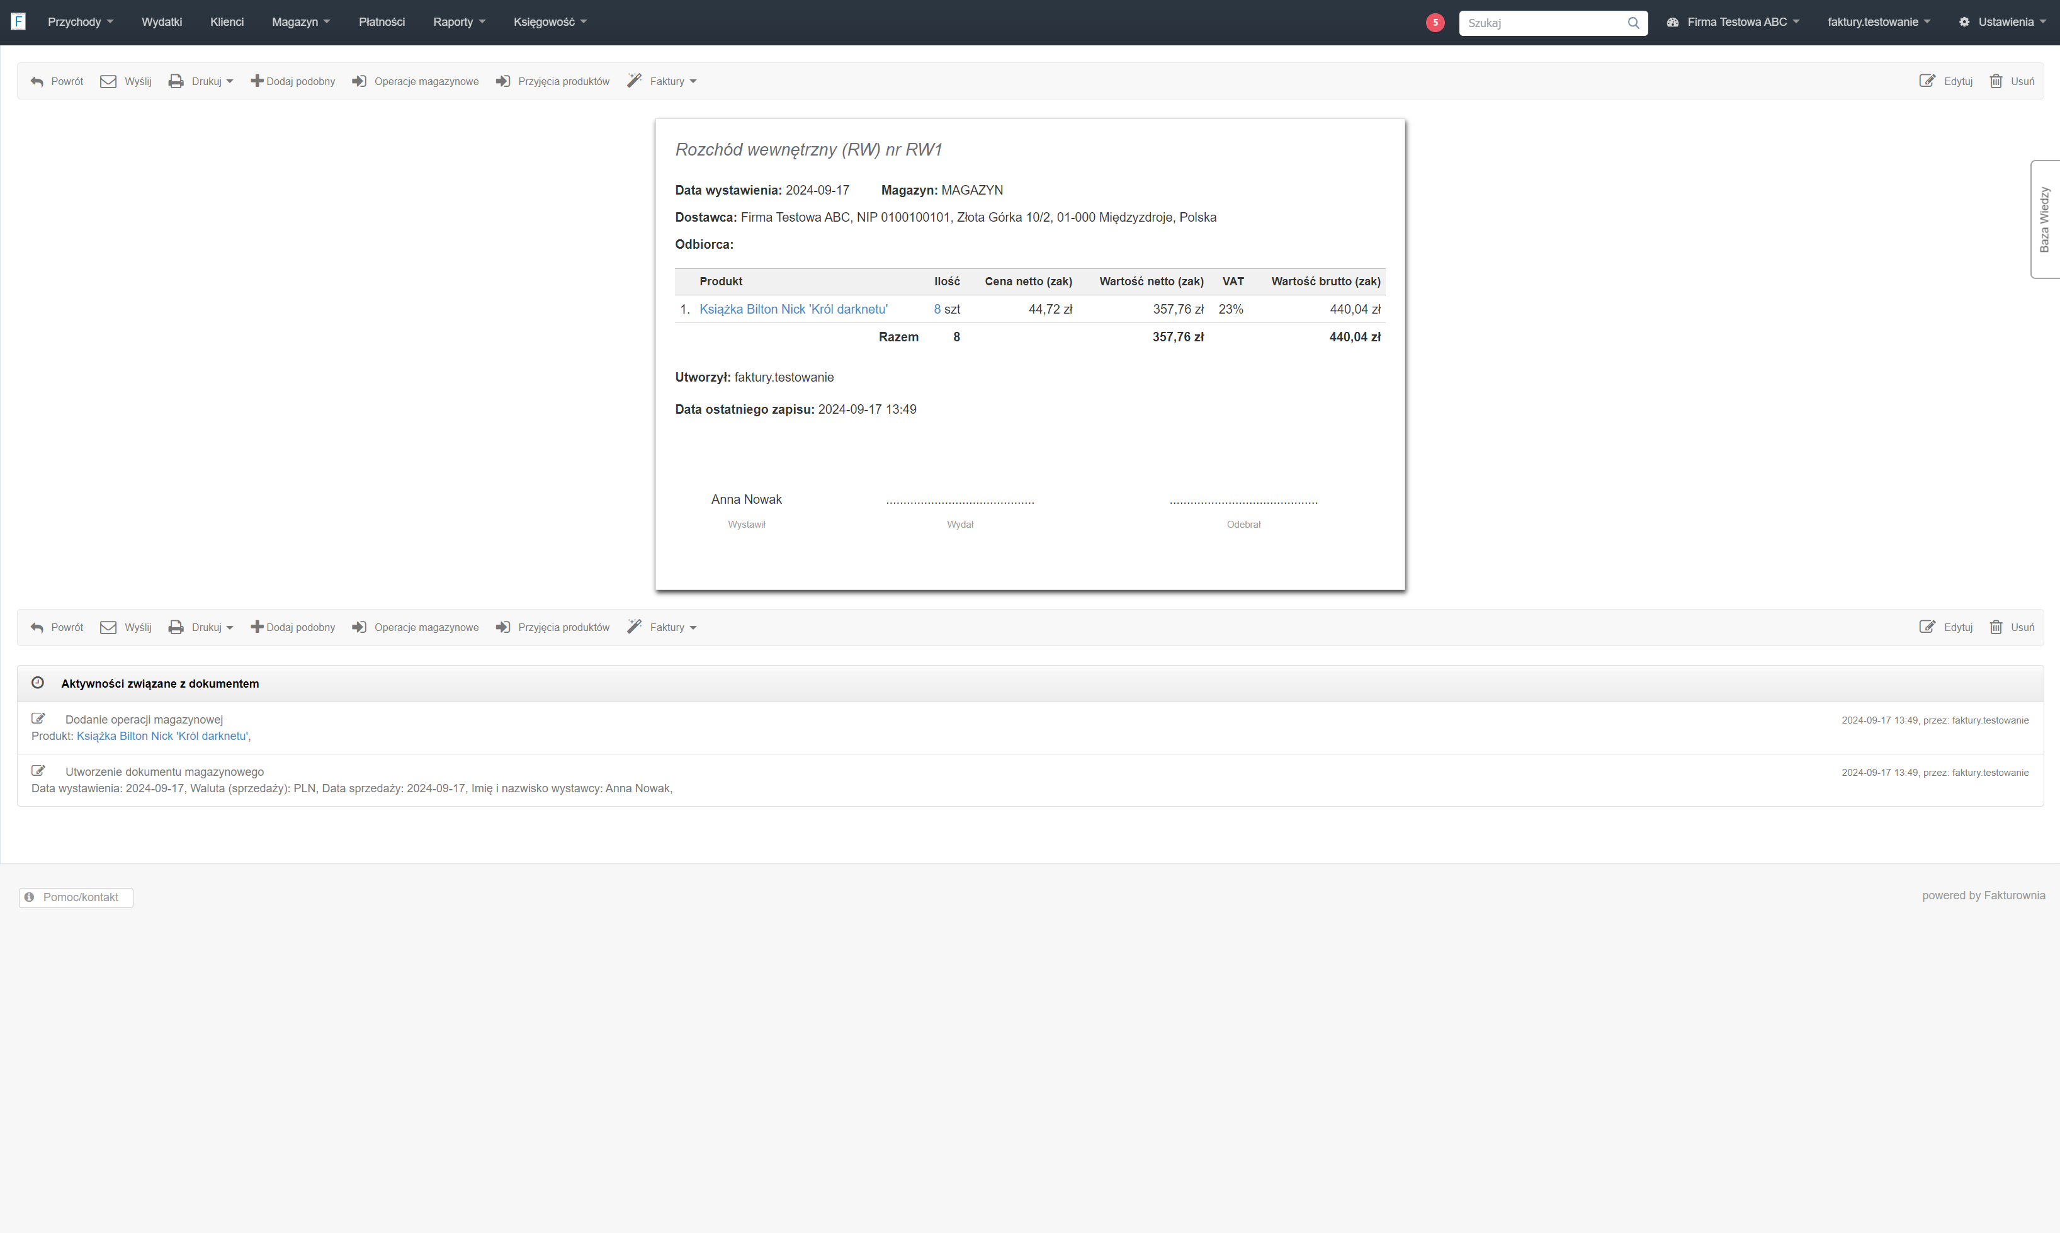Click the top Usuń trash icon
This screenshot has height=1233, width=2060.
coord(1996,81)
